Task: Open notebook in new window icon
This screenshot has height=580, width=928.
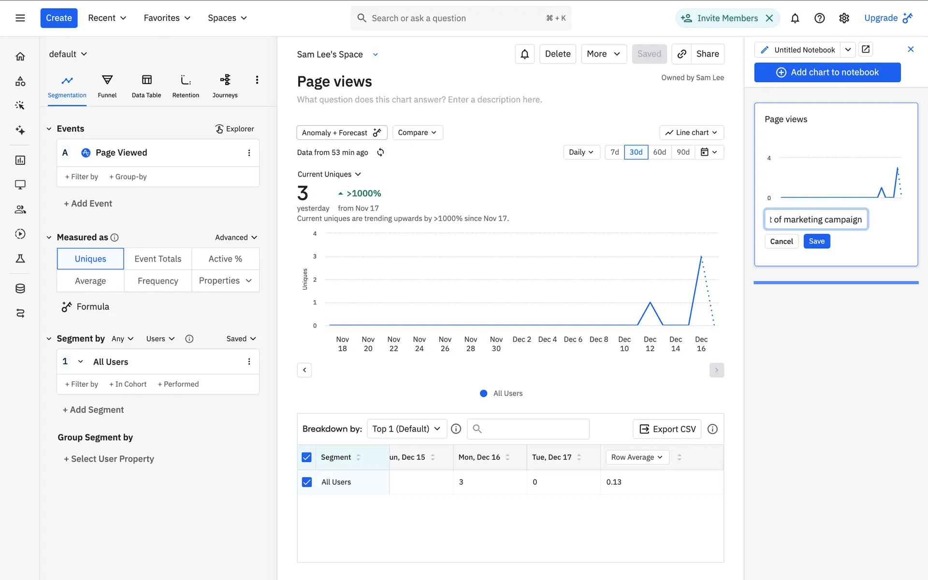Action: click(866, 49)
